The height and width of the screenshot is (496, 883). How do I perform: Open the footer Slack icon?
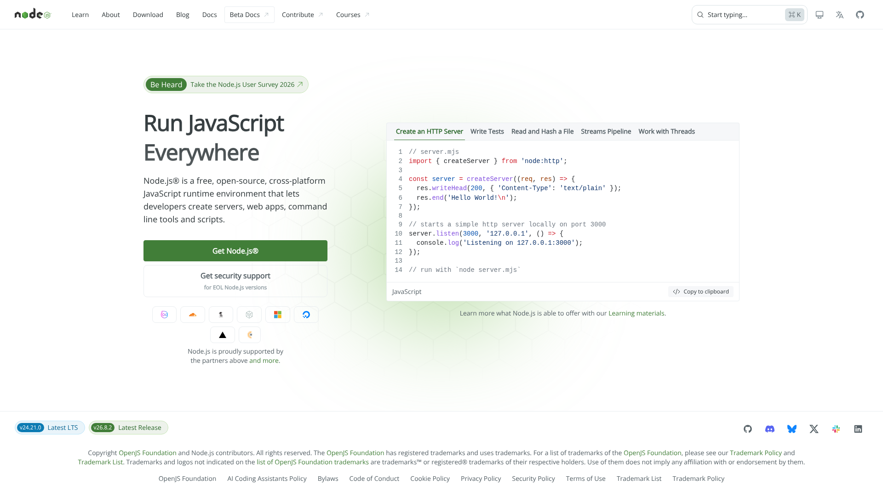pos(836,429)
